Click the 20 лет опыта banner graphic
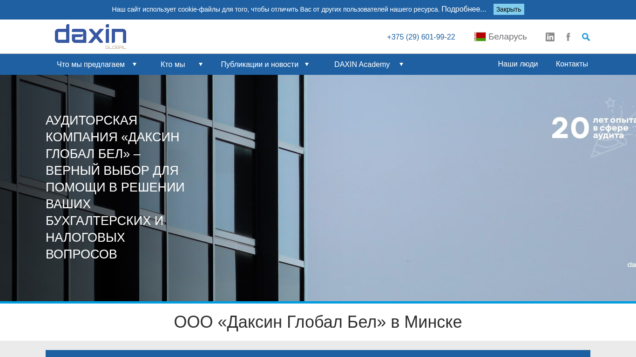 (594, 128)
